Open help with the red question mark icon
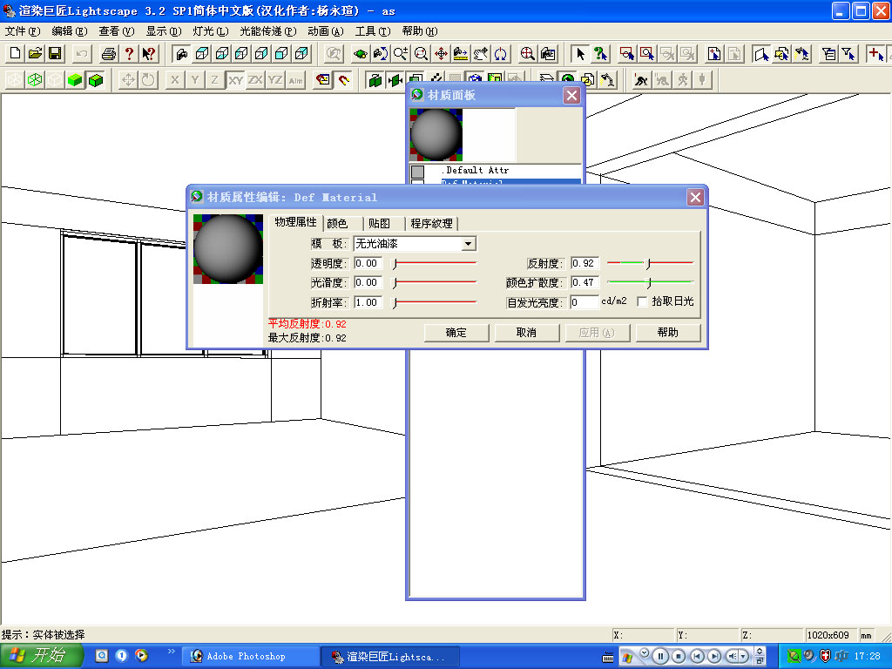The height and width of the screenshot is (669, 892). tap(129, 54)
